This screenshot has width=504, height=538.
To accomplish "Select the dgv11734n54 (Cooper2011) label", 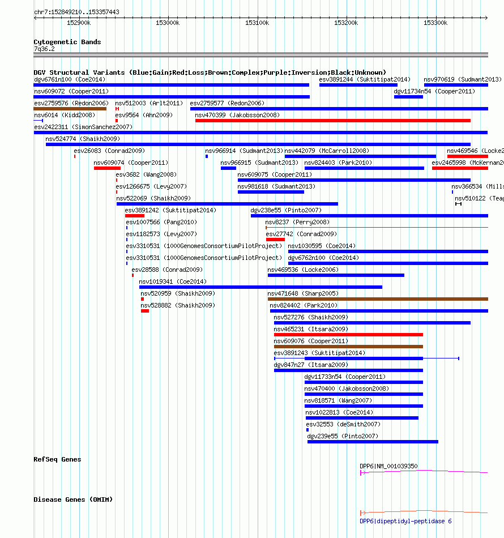I will [x=434, y=91].
